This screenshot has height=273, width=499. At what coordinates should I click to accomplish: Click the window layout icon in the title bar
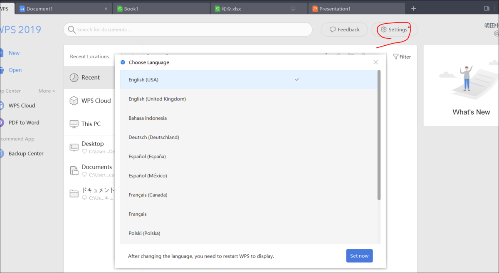click(x=487, y=8)
